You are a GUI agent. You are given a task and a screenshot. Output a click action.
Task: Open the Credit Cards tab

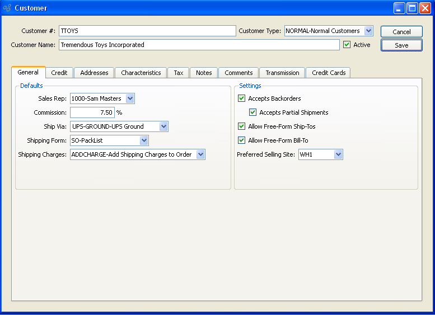tap(329, 73)
